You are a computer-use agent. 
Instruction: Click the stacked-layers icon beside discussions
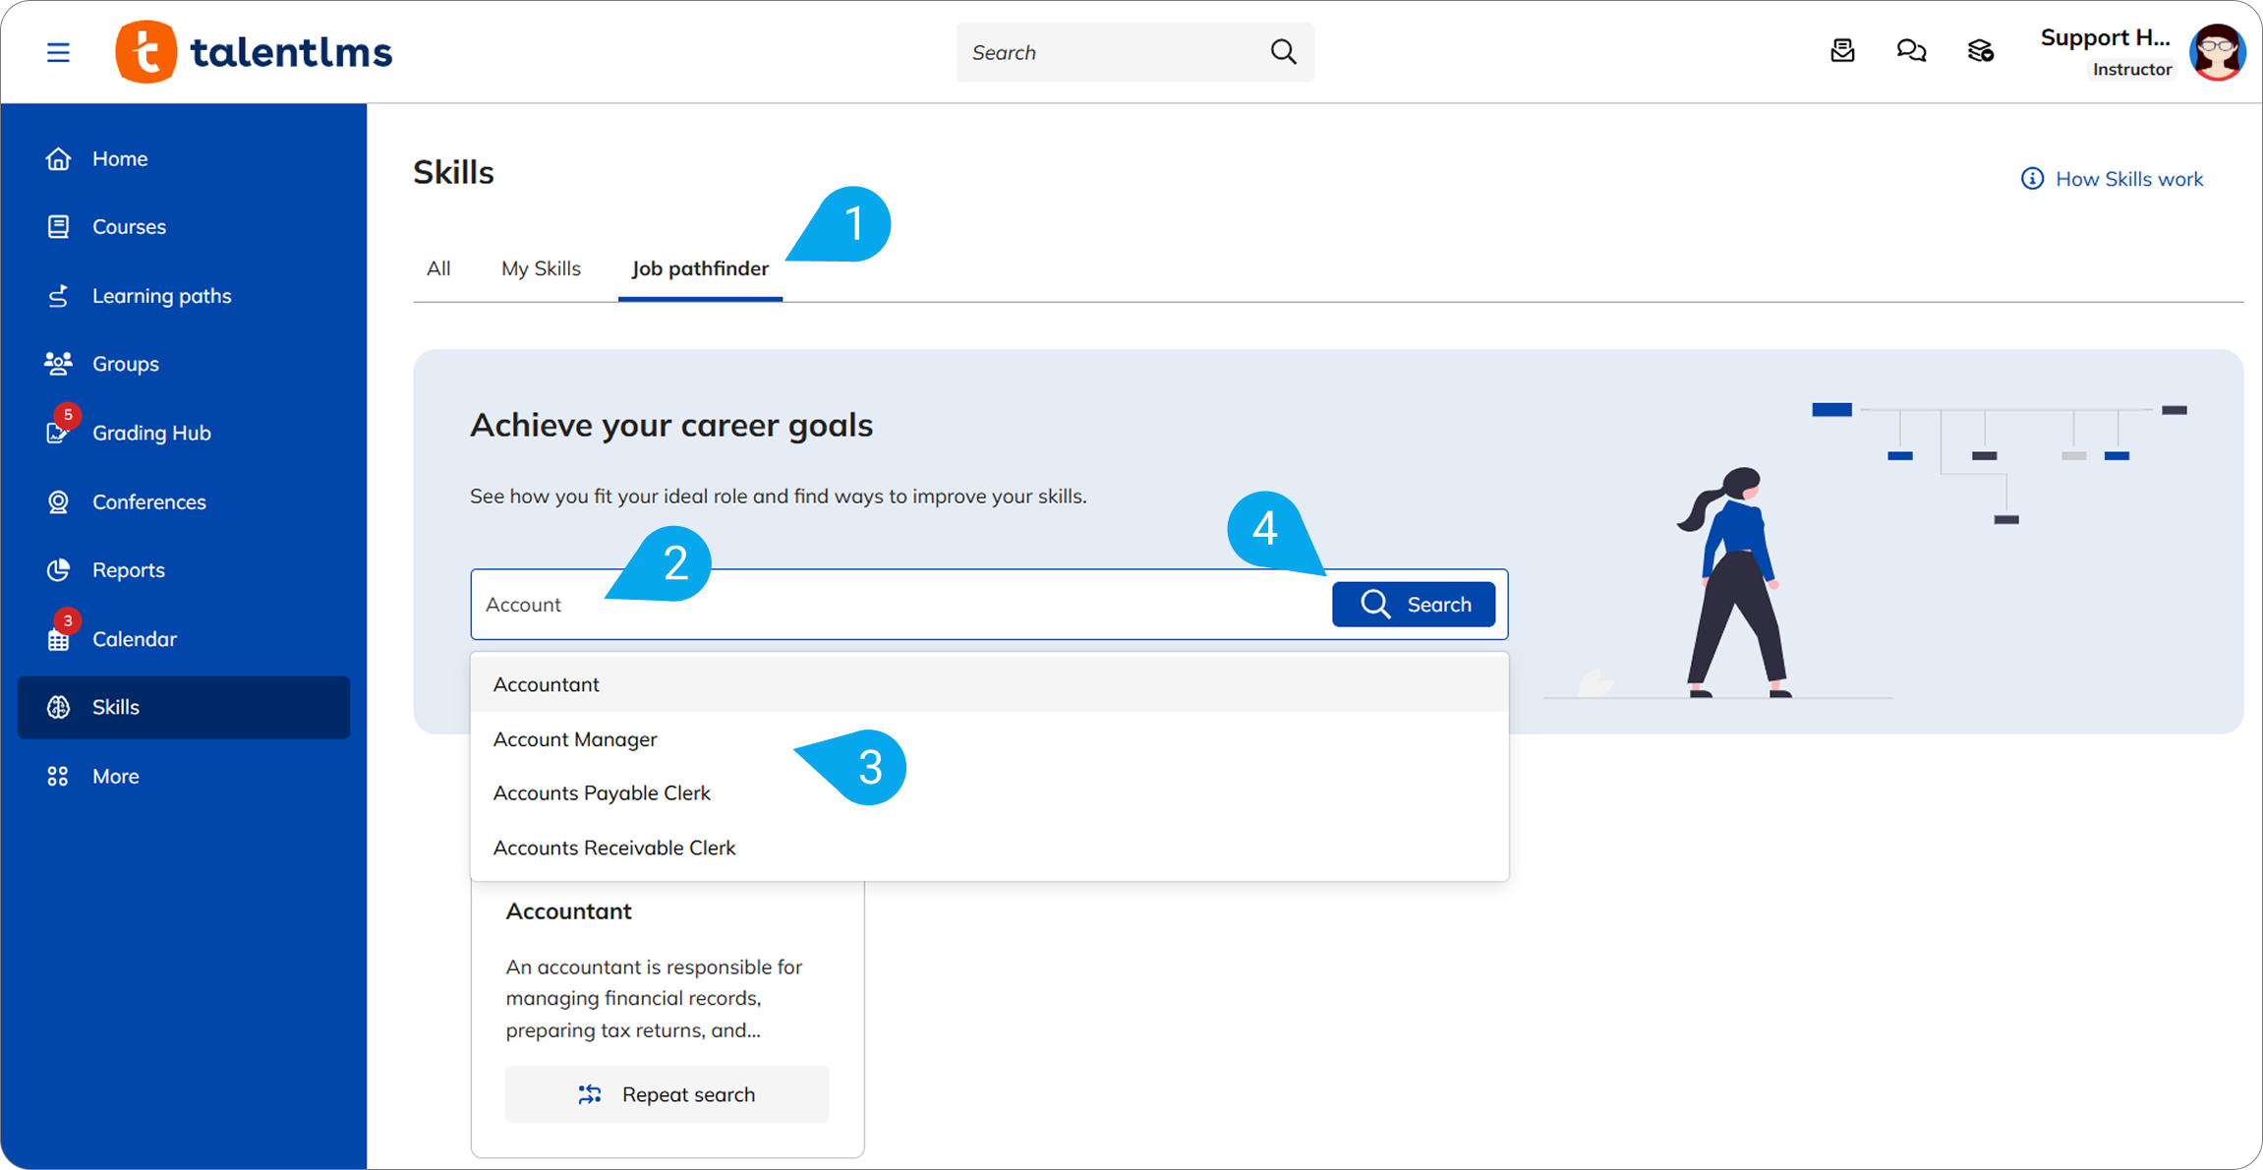[x=1980, y=51]
